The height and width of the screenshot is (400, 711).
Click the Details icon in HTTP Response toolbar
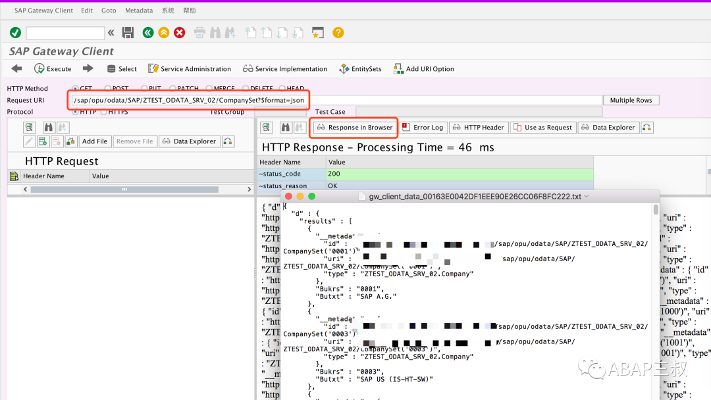[266, 127]
